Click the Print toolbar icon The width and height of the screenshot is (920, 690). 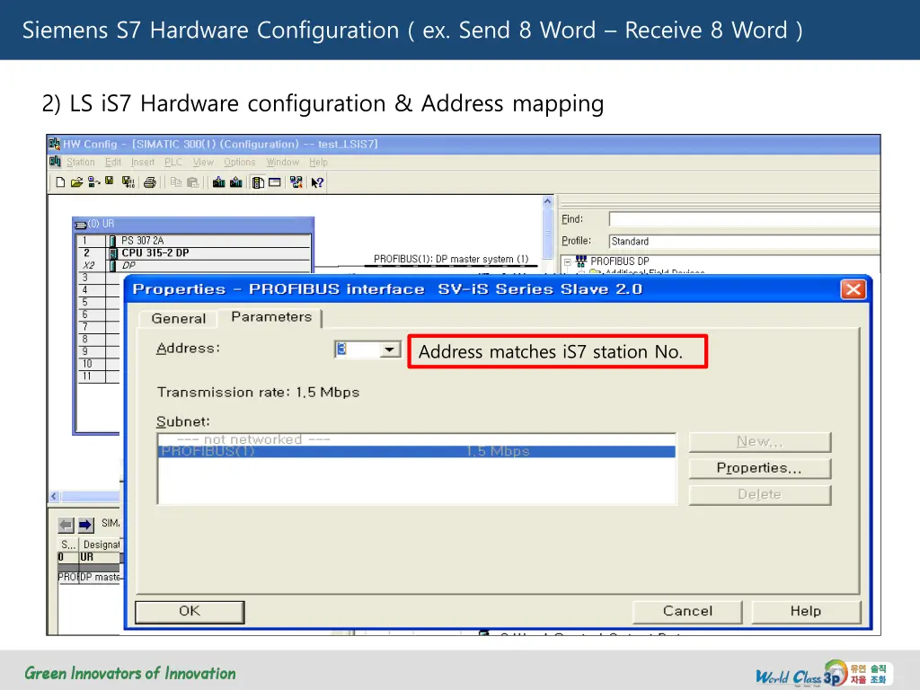click(150, 182)
